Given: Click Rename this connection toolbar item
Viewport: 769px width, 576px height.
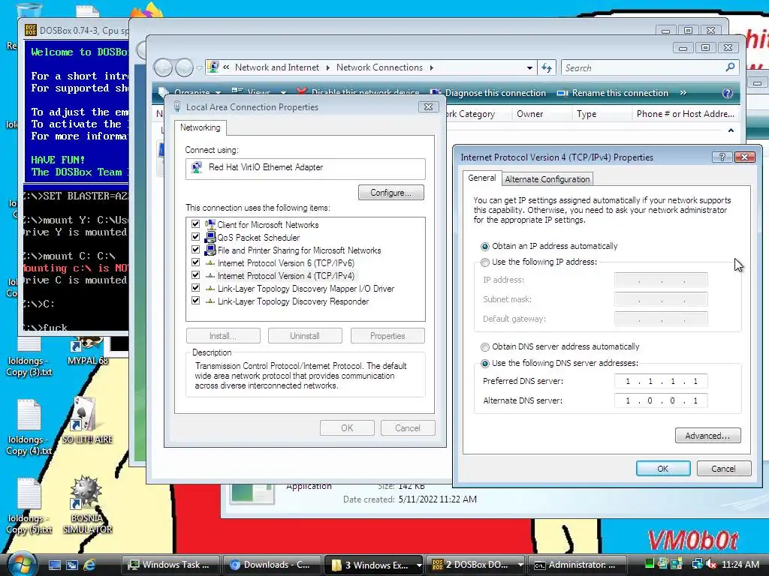Looking at the screenshot, I should tap(612, 92).
